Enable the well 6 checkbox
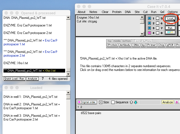Viewport: 180px width, 134px height. [x=158, y=23]
